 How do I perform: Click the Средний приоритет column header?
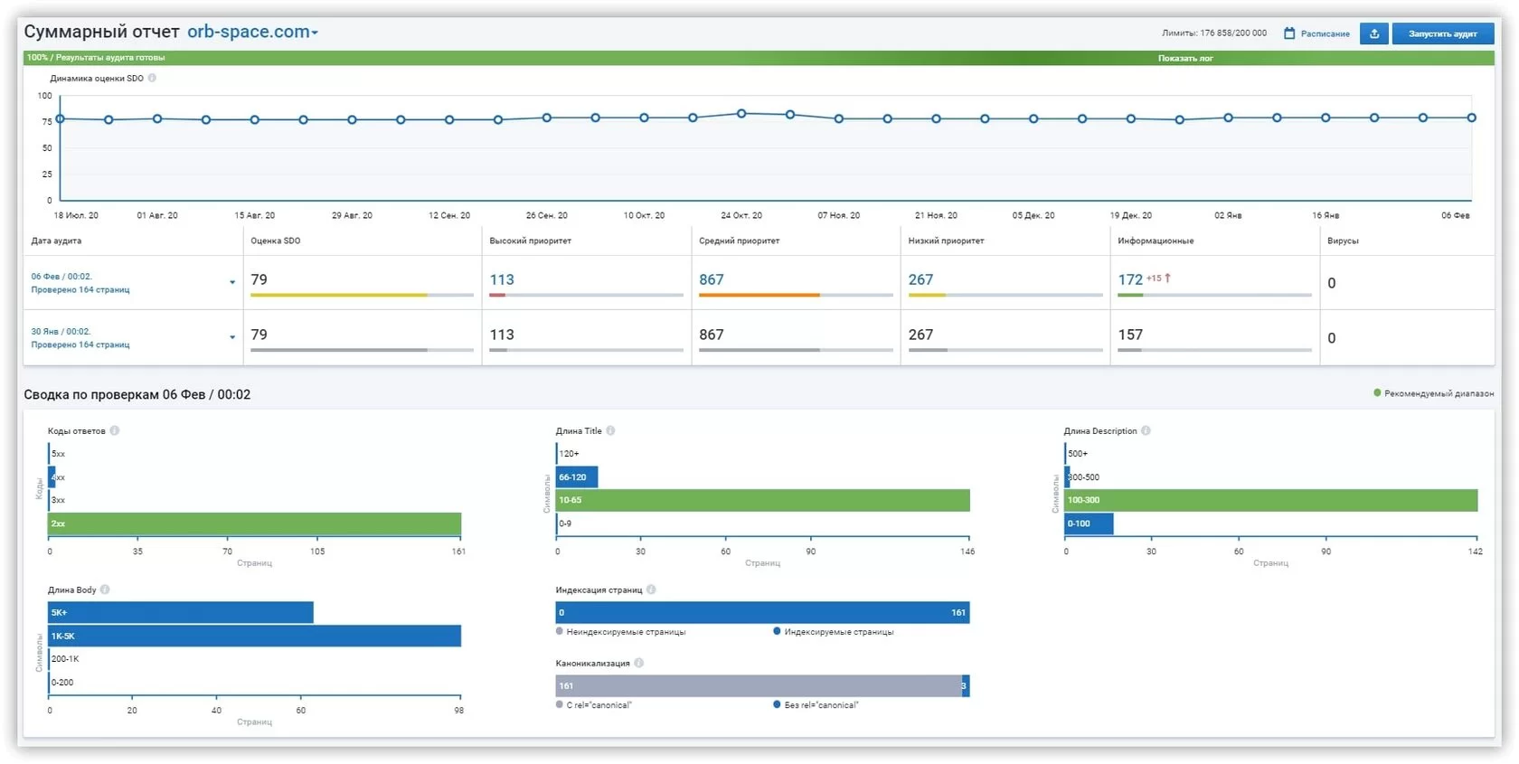(x=739, y=241)
